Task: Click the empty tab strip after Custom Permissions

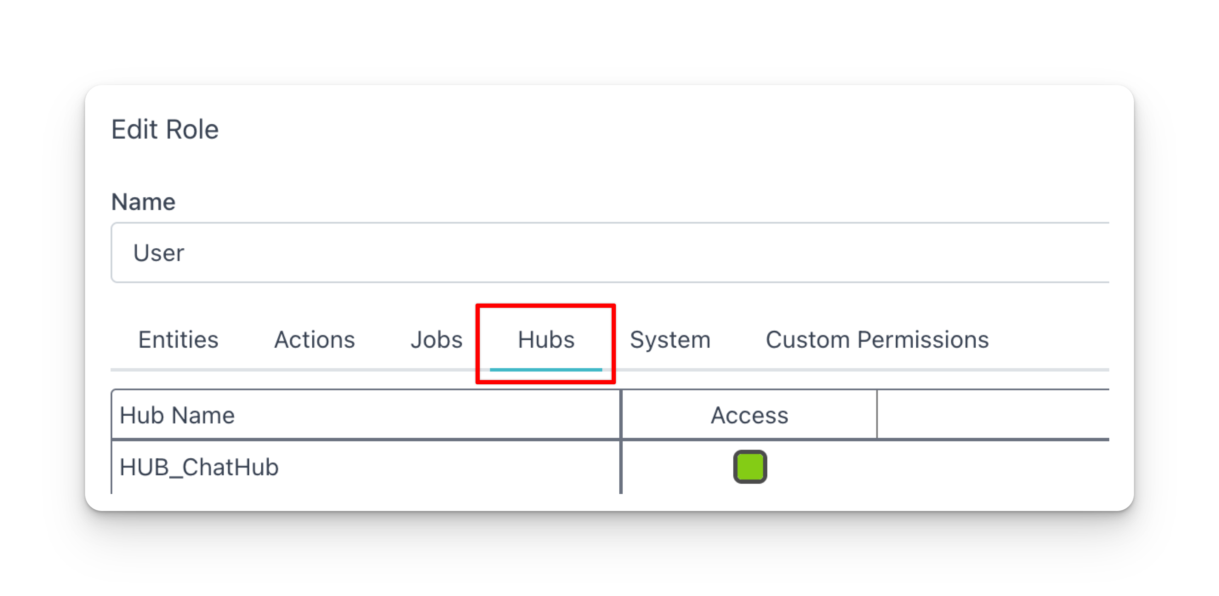Action: click(x=1049, y=340)
